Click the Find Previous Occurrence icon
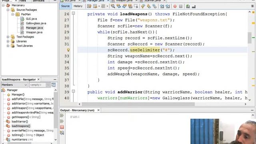Image resolution: width=256 pixels, height=144 pixels. [x=119, y=6]
